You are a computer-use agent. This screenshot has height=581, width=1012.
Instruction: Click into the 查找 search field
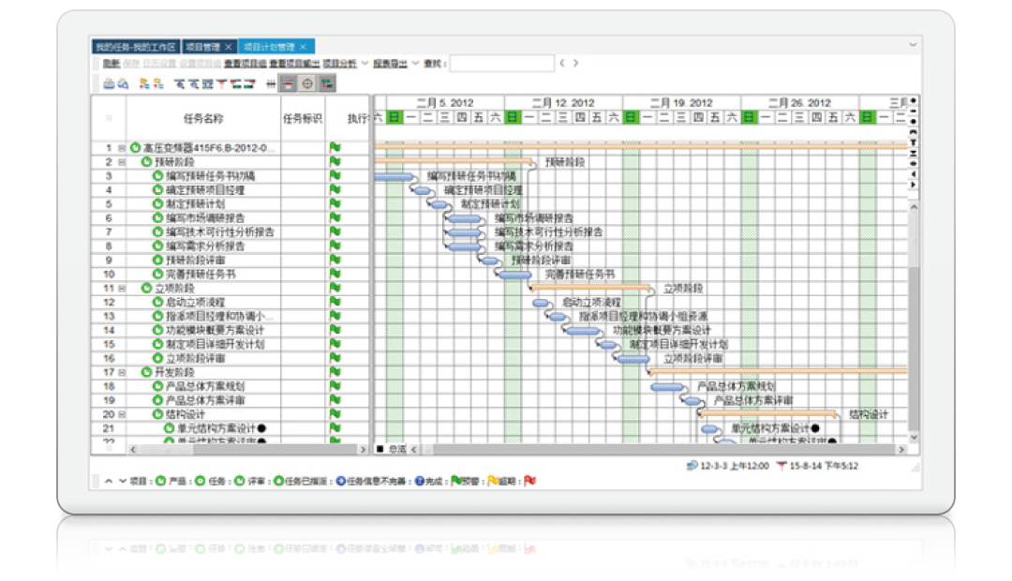(501, 64)
